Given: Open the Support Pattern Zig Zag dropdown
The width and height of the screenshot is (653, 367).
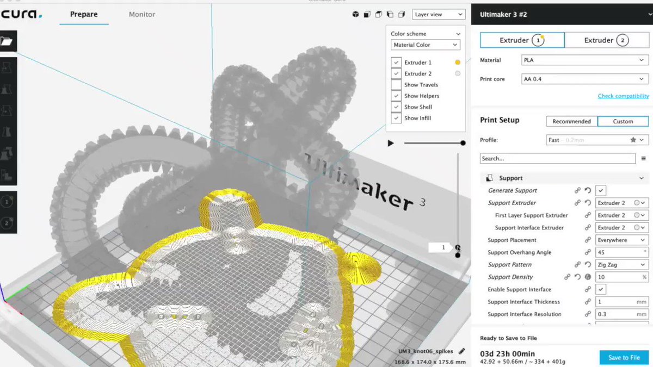Looking at the screenshot, I should pos(622,265).
